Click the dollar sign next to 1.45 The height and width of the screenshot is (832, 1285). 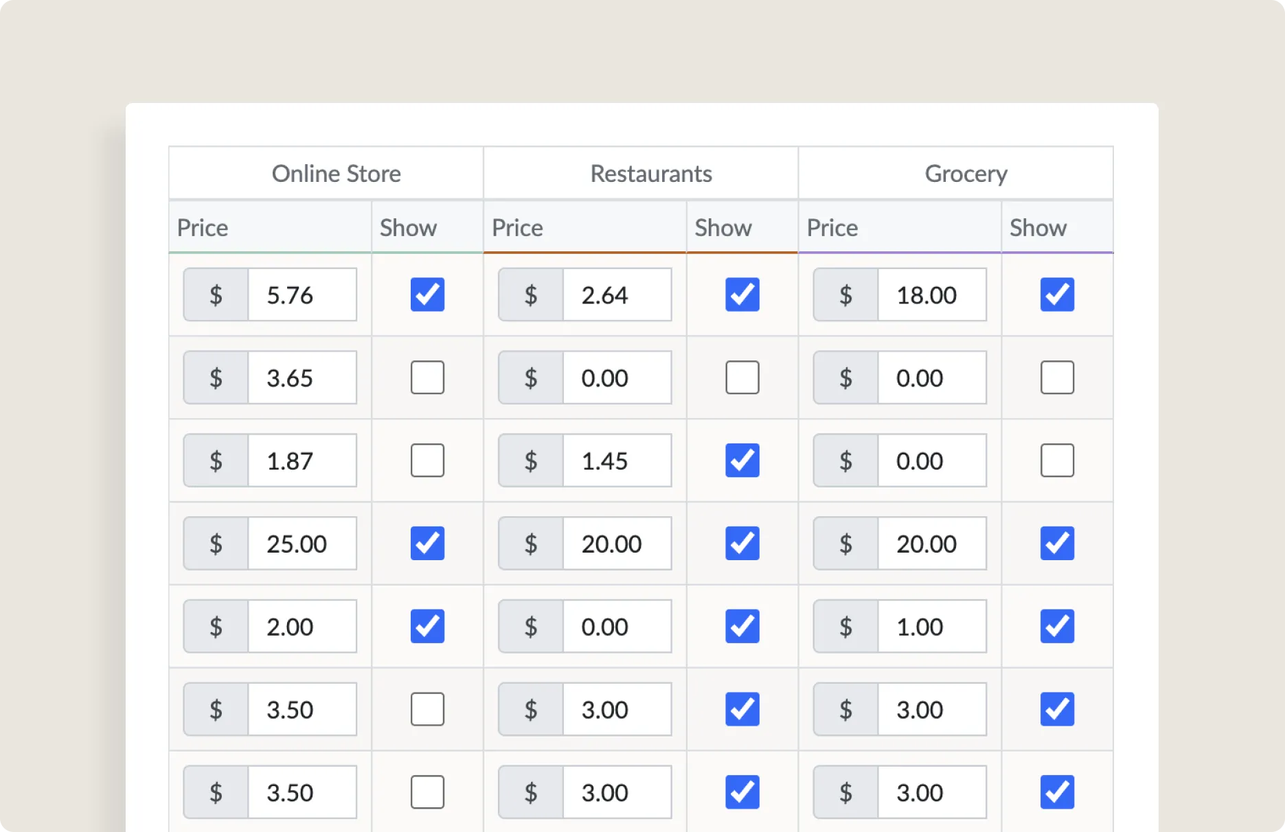530,461
